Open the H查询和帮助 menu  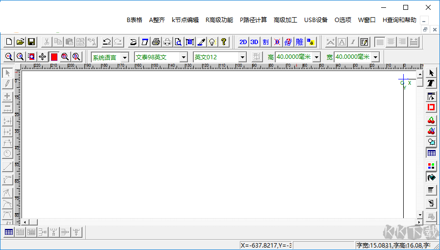399,20
